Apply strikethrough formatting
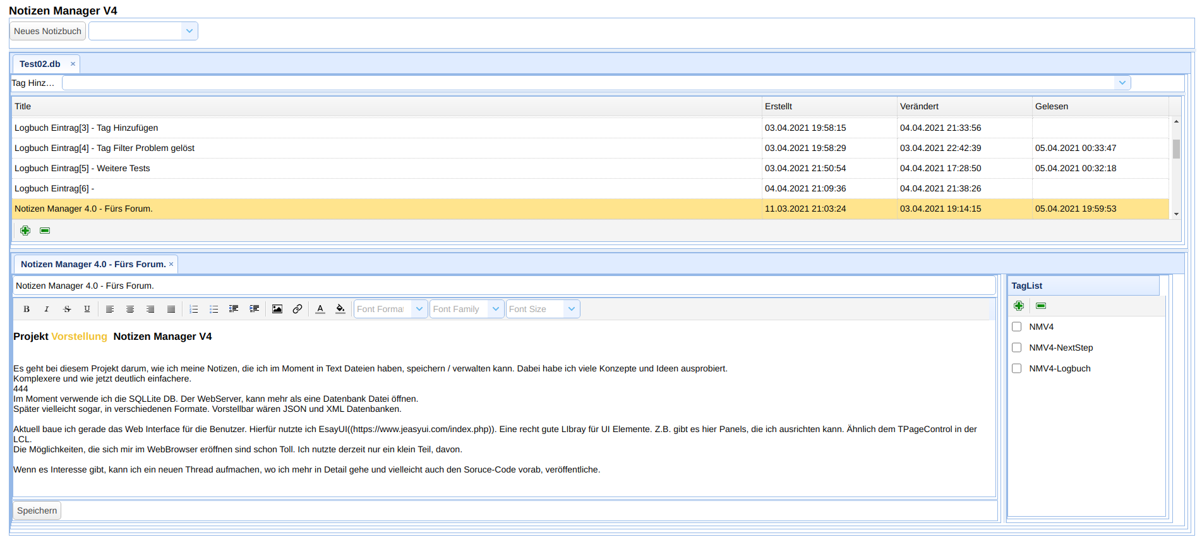Screen dimensions: 1202x542 (x=67, y=309)
